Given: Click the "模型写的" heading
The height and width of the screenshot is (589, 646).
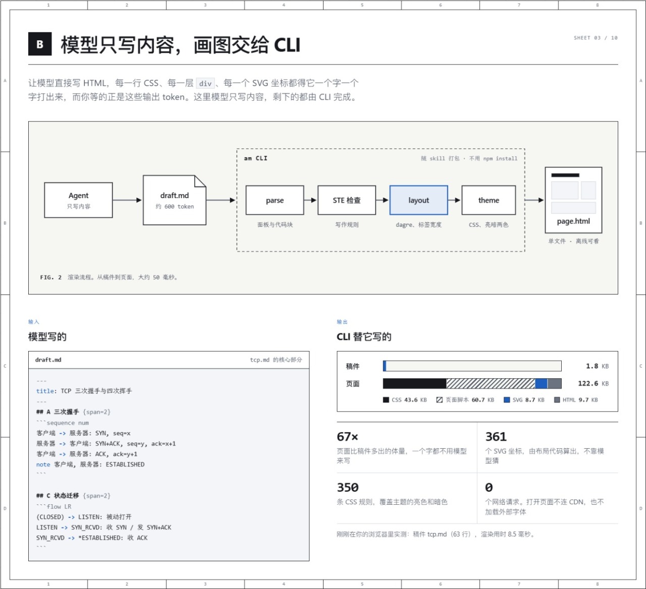Looking at the screenshot, I should click(47, 337).
